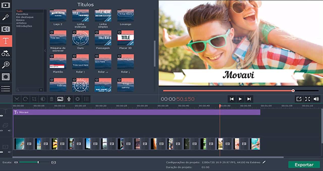Open clip settings gear icon
323x171 pixels.
pos(77,99)
